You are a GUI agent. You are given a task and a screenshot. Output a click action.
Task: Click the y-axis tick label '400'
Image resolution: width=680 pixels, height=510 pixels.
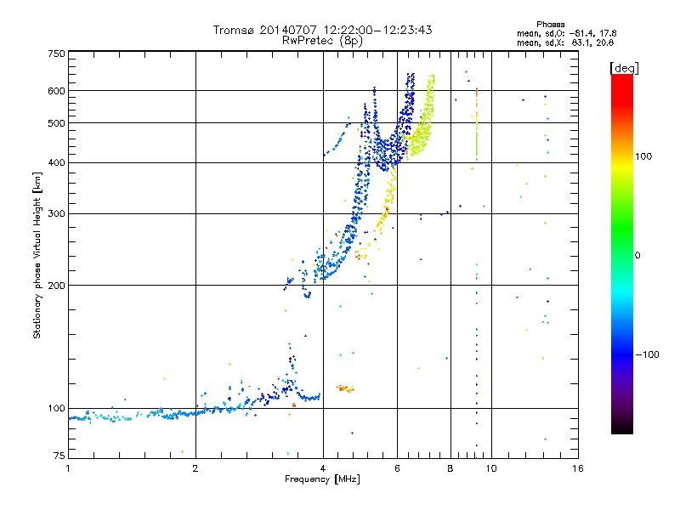point(56,163)
